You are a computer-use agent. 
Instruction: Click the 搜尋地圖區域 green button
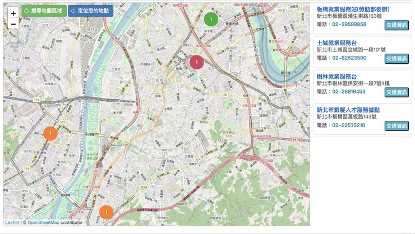pyautogui.click(x=44, y=11)
